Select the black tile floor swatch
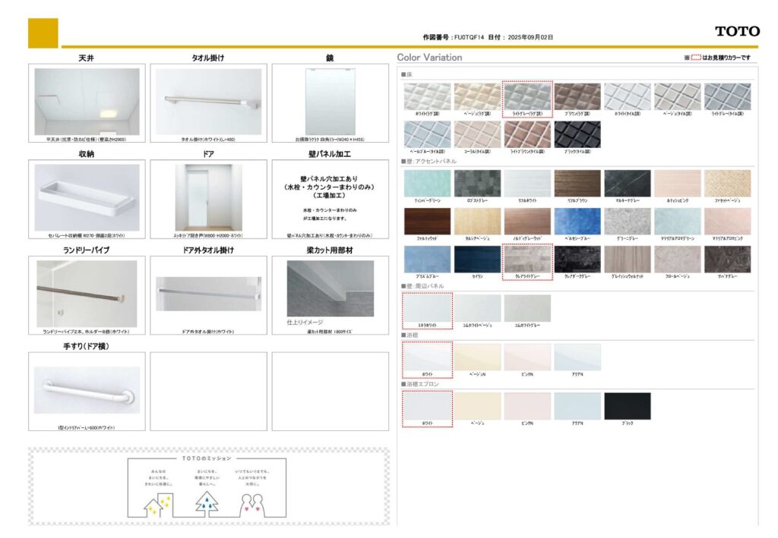The width and height of the screenshot is (778, 538). tap(577, 134)
